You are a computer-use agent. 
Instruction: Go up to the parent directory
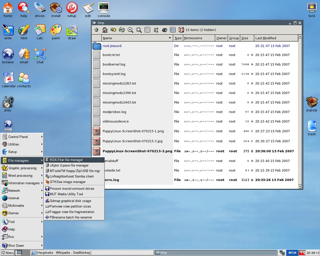tap(96, 30)
